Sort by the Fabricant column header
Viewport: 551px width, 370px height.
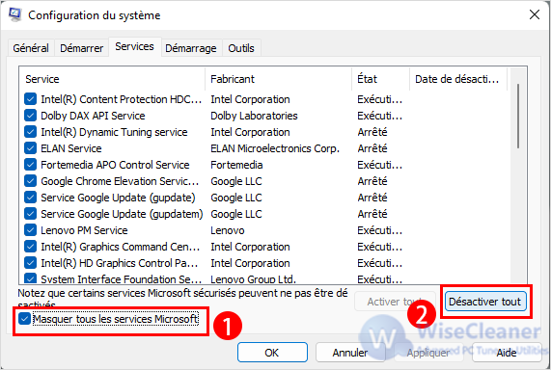[278, 79]
